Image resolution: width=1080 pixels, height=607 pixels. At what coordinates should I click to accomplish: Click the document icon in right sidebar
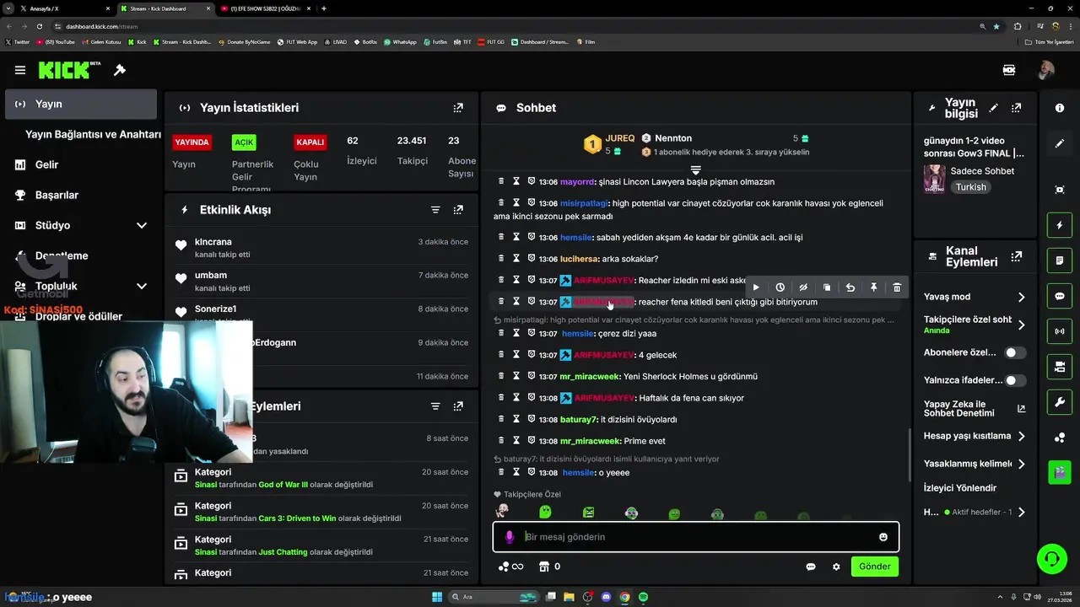point(1060,261)
